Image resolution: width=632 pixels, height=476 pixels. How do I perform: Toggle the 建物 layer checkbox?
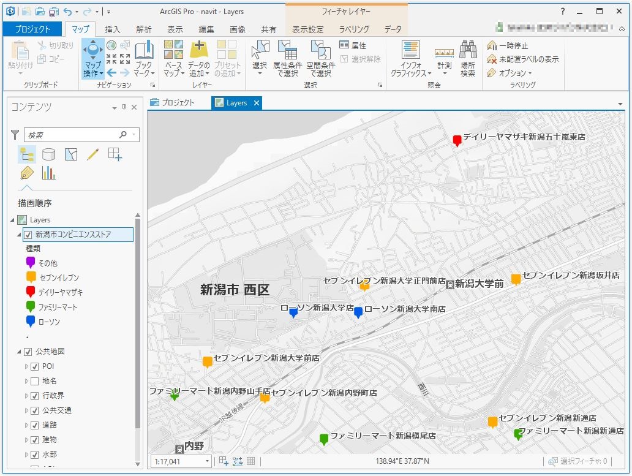tap(35, 440)
